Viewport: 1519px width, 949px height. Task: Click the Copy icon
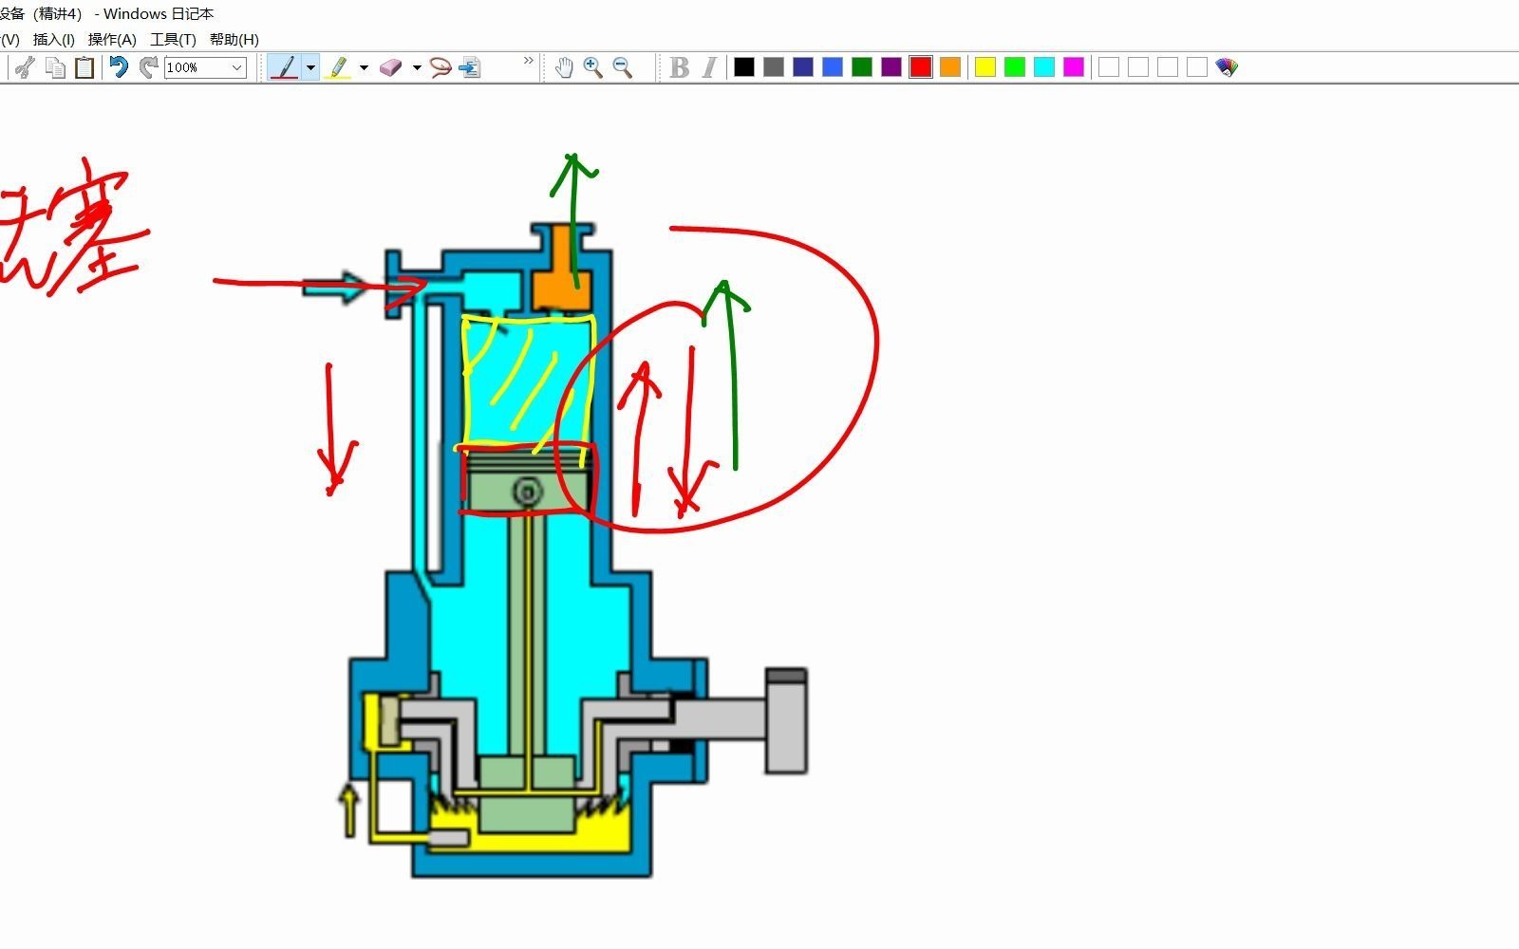click(x=56, y=67)
